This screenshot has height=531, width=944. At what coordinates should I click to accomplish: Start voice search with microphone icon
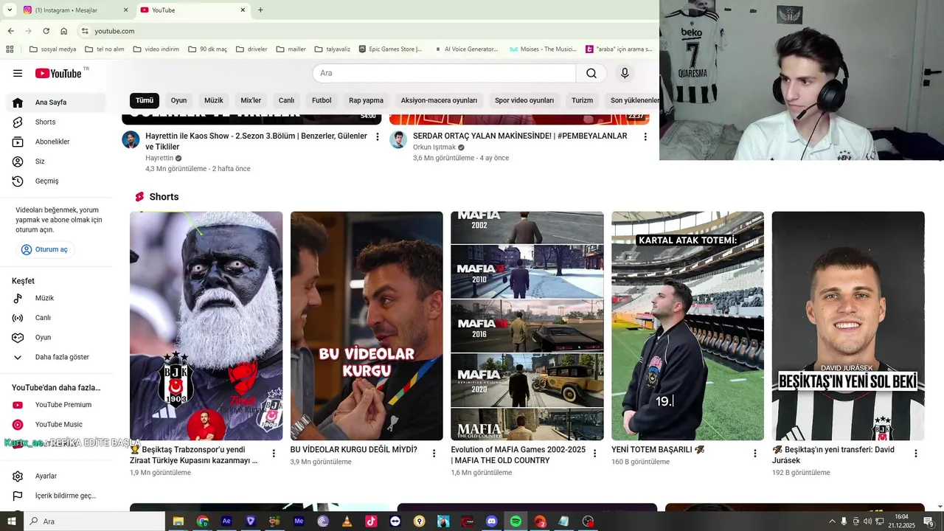click(x=625, y=73)
